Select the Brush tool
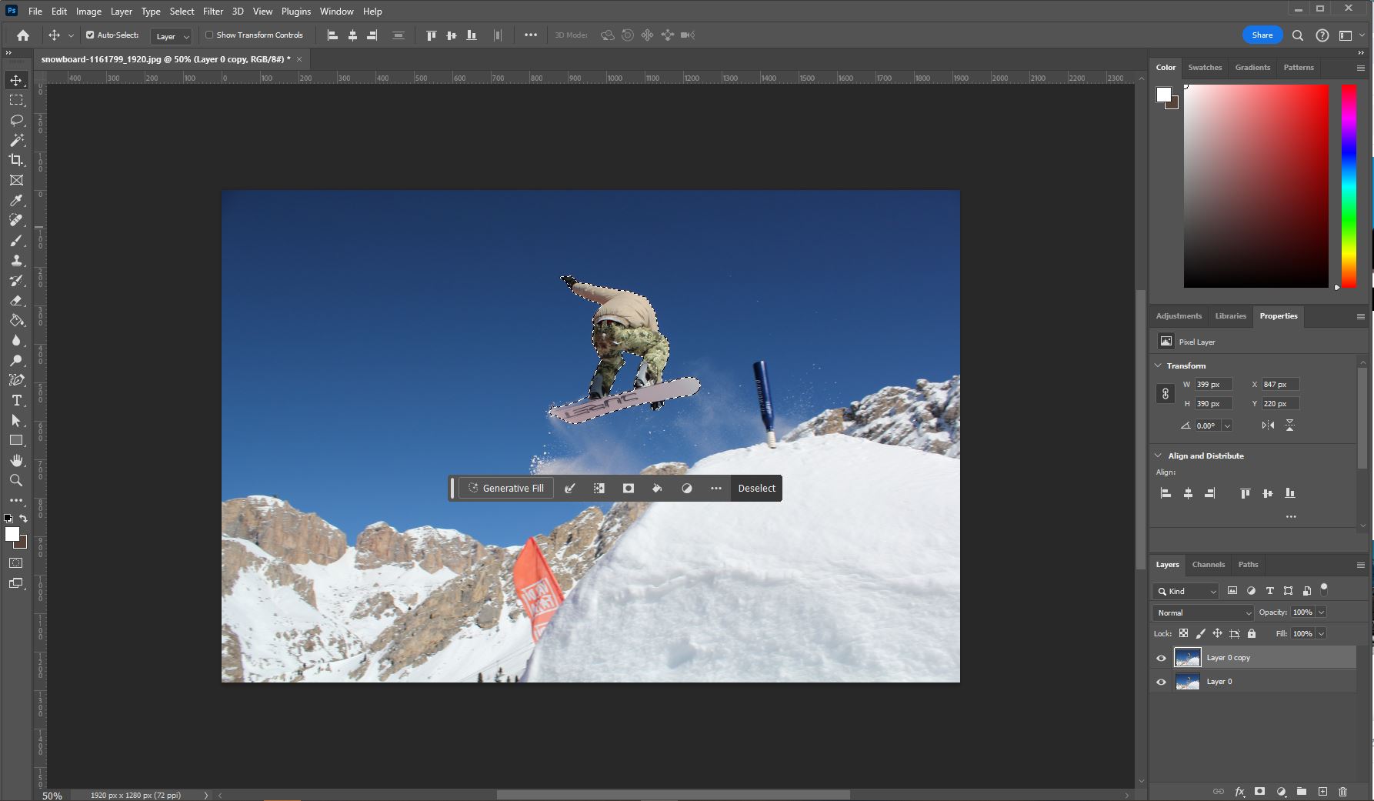This screenshot has width=1374, height=801. pyautogui.click(x=16, y=240)
